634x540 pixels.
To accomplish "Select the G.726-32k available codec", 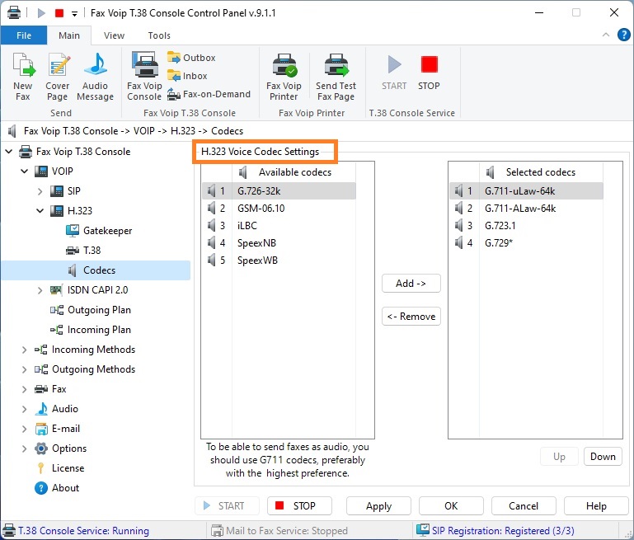I will pyautogui.click(x=279, y=190).
